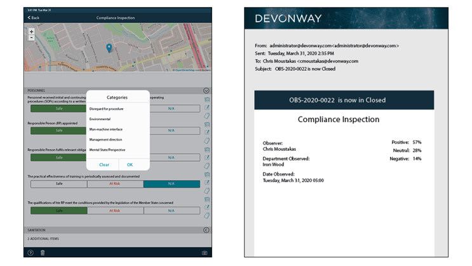
Task: Open help from bottom toolbar
Action: pyautogui.click(x=30, y=253)
